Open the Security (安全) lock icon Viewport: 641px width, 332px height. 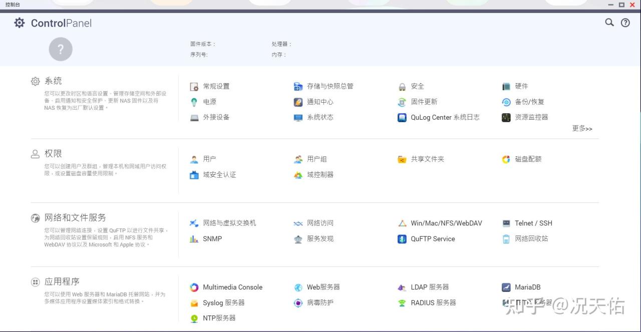402,87
